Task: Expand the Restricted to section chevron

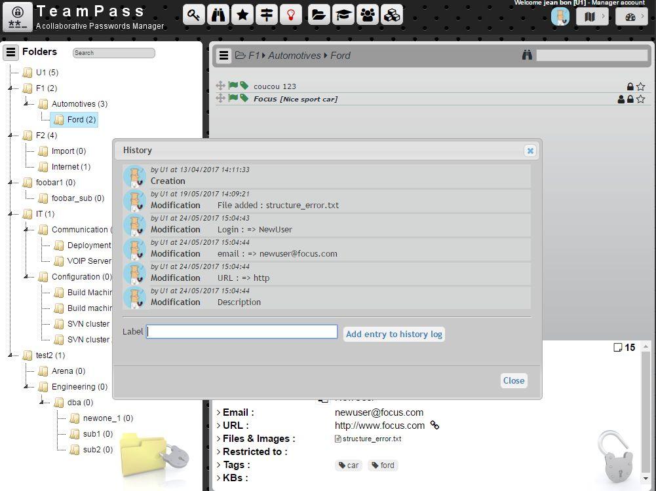Action: click(x=218, y=452)
